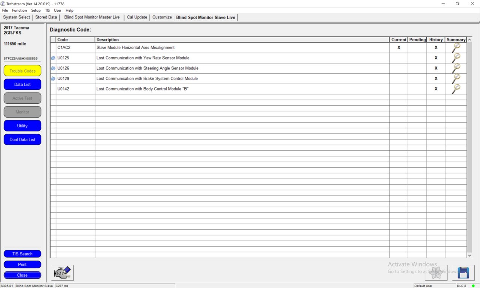Click 'Lost Communication with Brake System Control Module'

147,79
